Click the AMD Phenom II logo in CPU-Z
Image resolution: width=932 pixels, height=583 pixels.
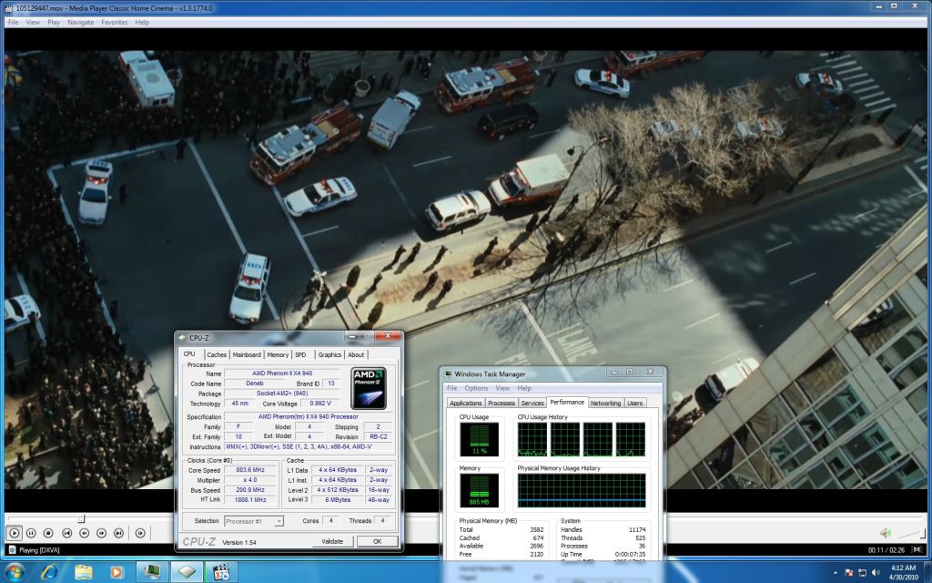click(x=369, y=388)
